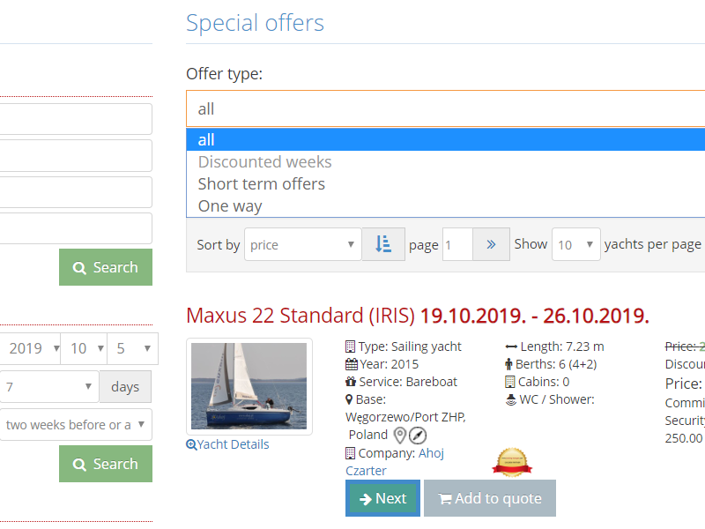Click the Maxus 22 sailing yacht thumbnail
Image resolution: width=705 pixels, height=529 pixels.
pyautogui.click(x=249, y=386)
